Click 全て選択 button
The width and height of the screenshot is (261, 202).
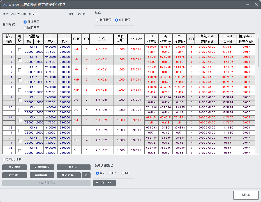click(15, 167)
